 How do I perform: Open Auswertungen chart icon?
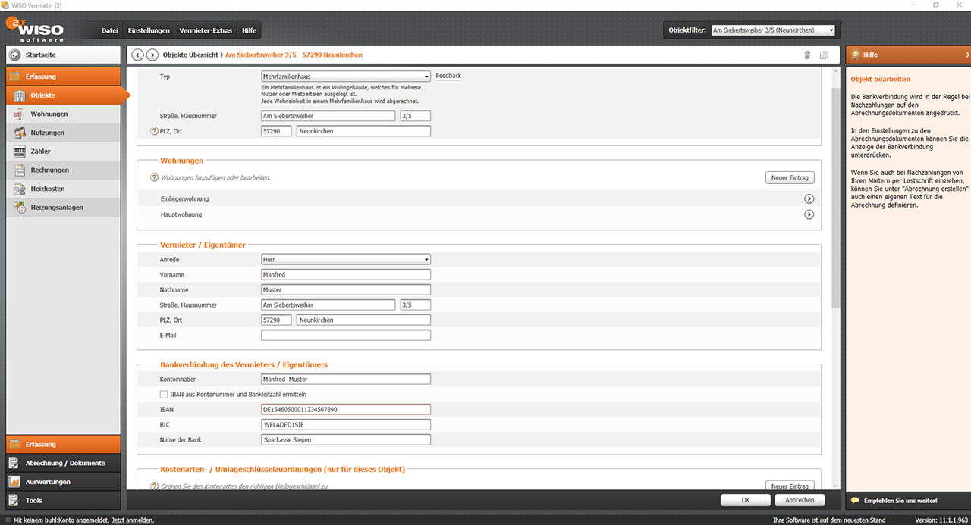point(14,482)
